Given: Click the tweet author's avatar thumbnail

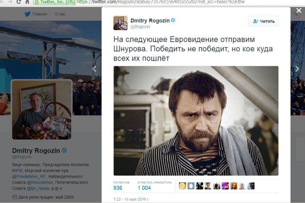Looking at the screenshot, I should (x=120, y=23).
